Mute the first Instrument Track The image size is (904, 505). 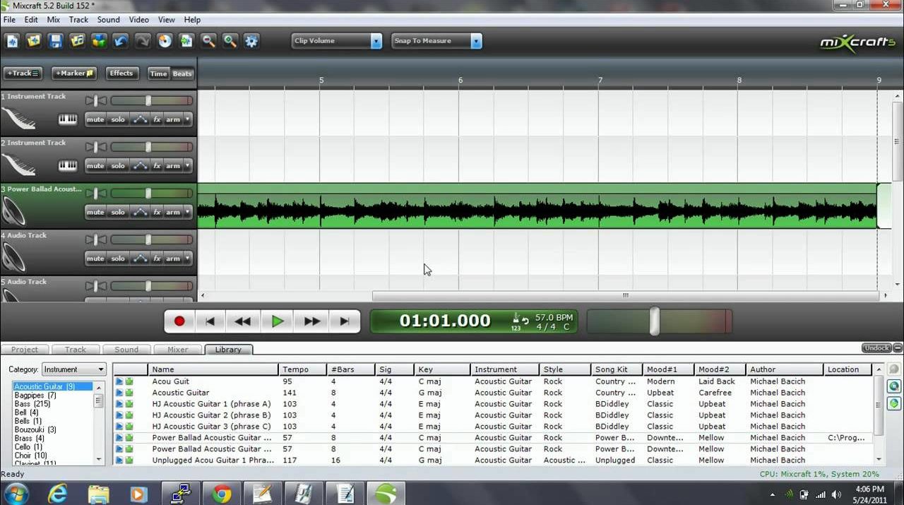click(x=95, y=119)
